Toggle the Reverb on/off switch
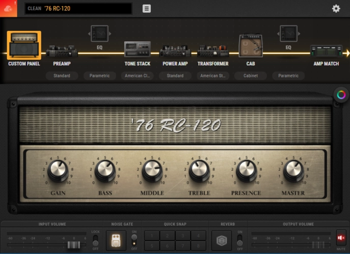 (x=240, y=240)
